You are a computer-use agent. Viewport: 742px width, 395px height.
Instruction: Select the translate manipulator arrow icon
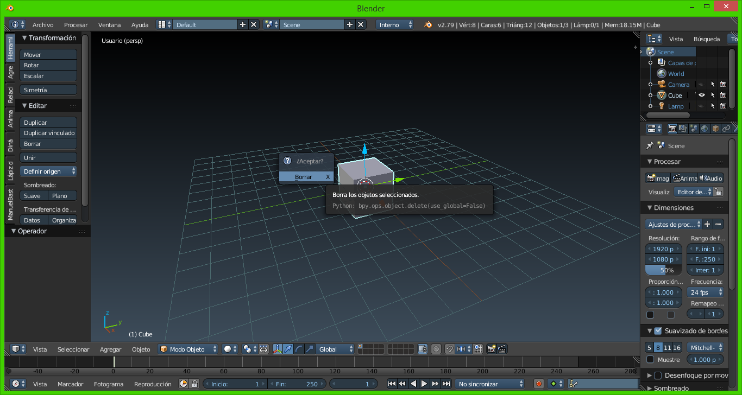(x=288, y=349)
